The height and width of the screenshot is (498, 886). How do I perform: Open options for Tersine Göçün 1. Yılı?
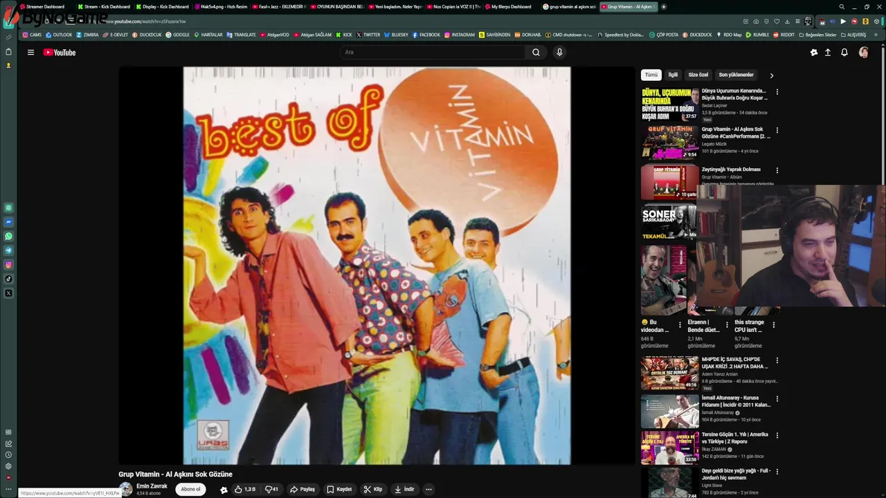(x=777, y=436)
